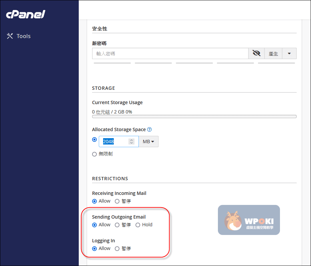The height and width of the screenshot is (266, 311).
Task: Click the cPanel logo
Action: pyautogui.click(x=26, y=14)
